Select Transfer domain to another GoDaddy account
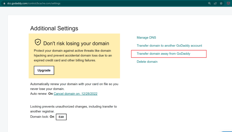This screenshot has width=232, height=132. [x=169, y=46]
